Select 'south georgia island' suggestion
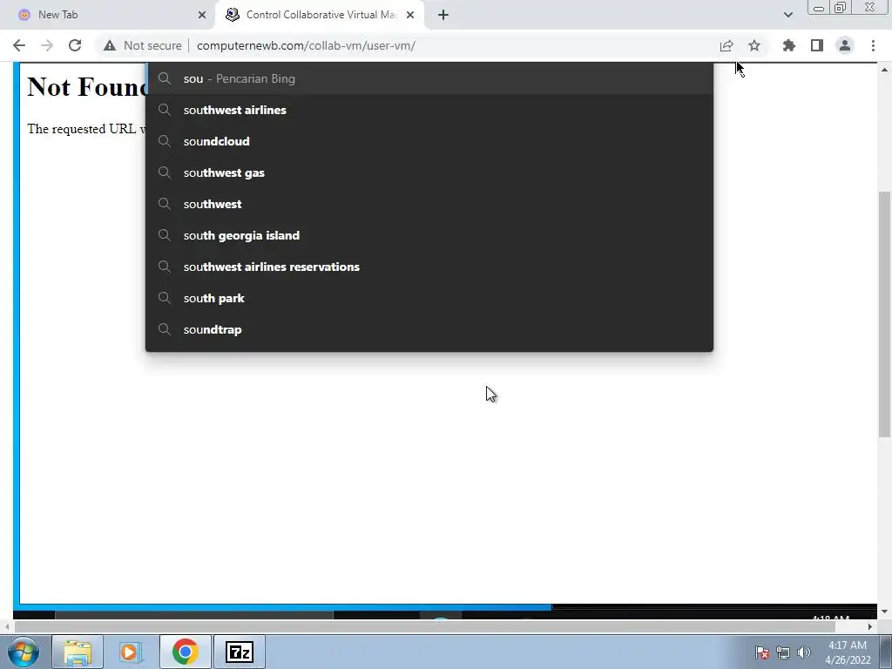The width and height of the screenshot is (892, 669). tap(429, 235)
